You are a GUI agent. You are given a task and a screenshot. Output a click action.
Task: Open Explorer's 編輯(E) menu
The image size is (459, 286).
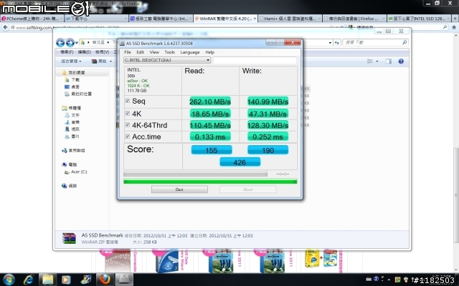[85, 52]
